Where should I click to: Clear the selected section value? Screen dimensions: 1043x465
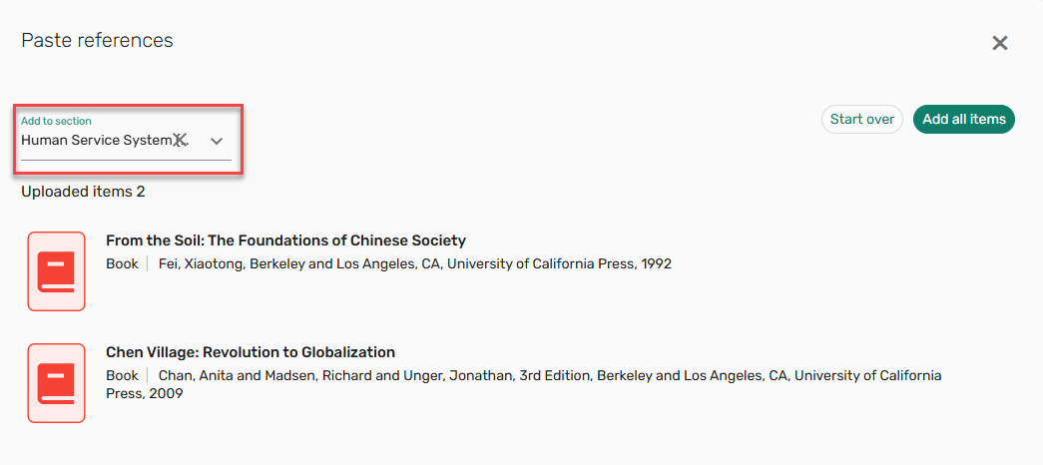pyautogui.click(x=180, y=141)
